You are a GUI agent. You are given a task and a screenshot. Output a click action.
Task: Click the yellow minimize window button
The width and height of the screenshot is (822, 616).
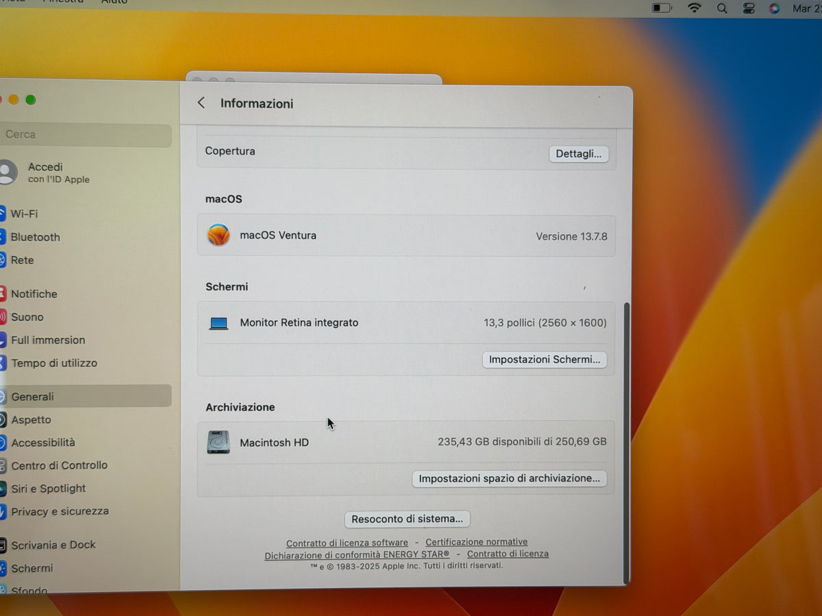14,100
